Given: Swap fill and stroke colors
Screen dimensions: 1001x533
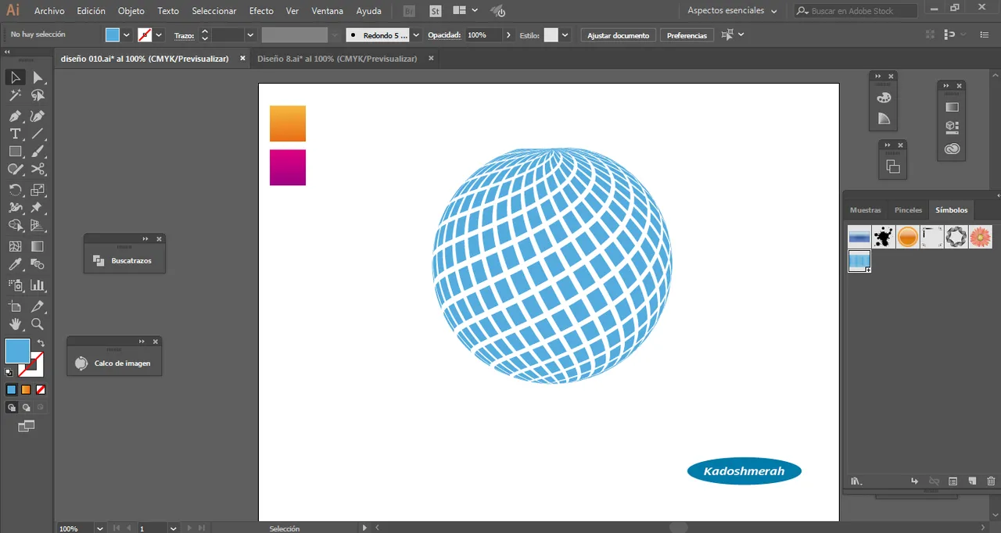Looking at the screenshot, I should [x=41, y=344].
